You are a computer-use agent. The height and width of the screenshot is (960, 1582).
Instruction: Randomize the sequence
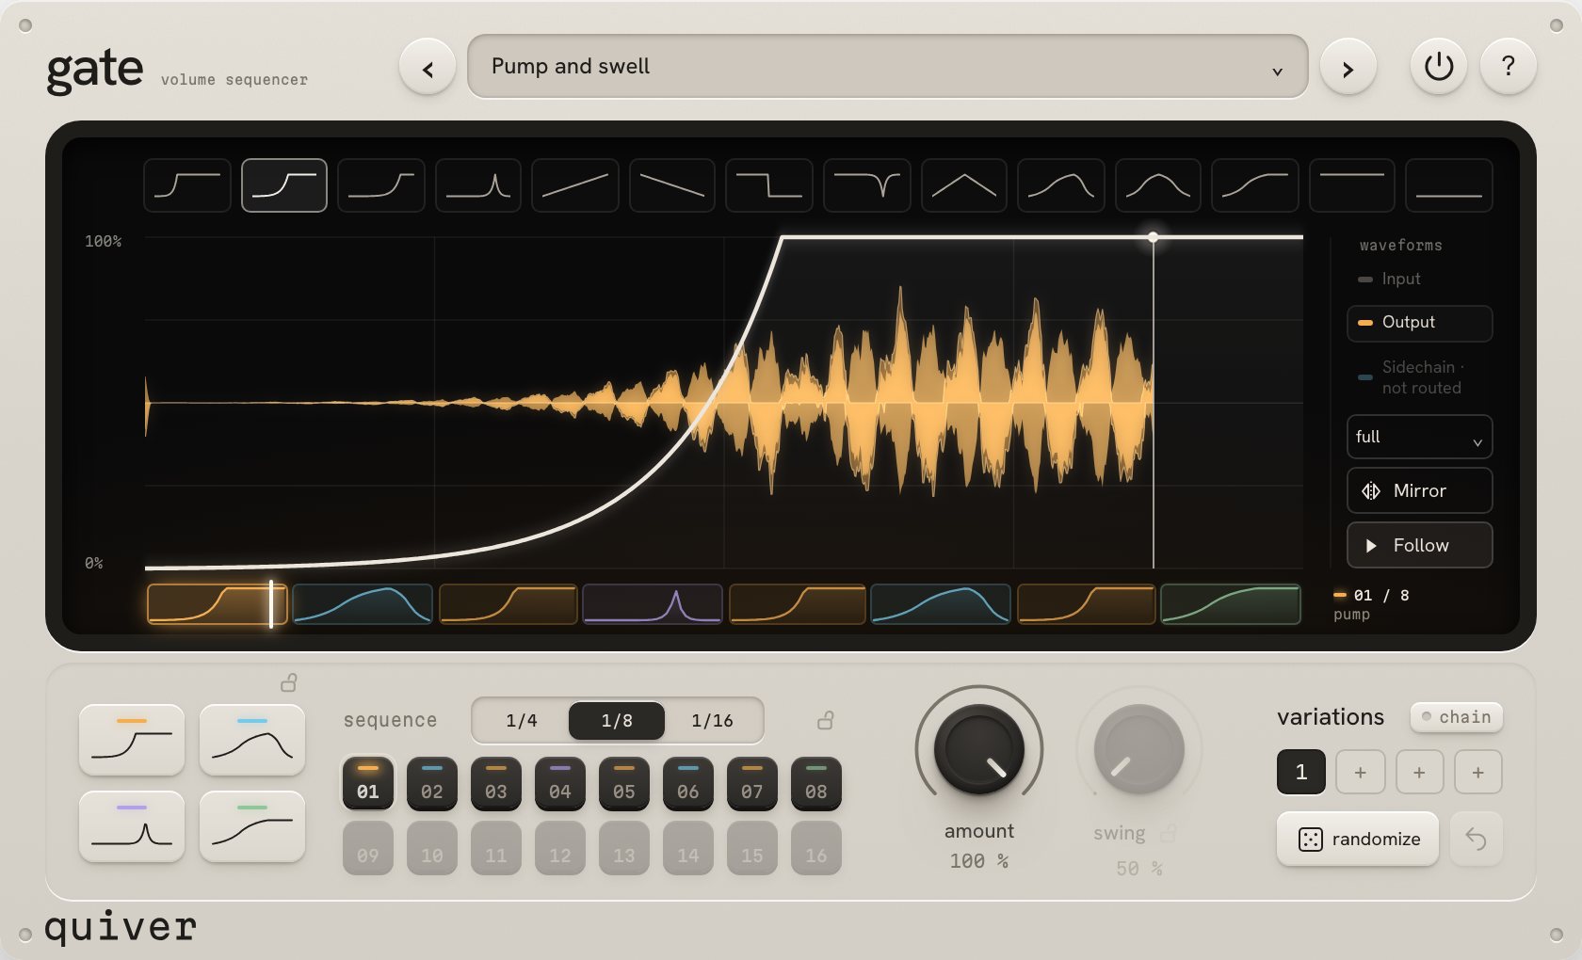[1358, 839]
